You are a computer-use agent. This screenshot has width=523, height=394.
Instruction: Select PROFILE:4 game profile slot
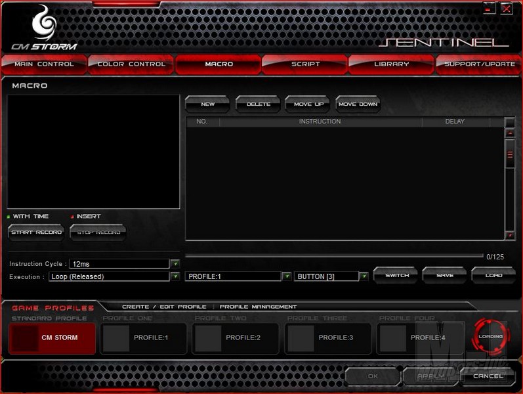pyautogui.click(x=420, y=338)
